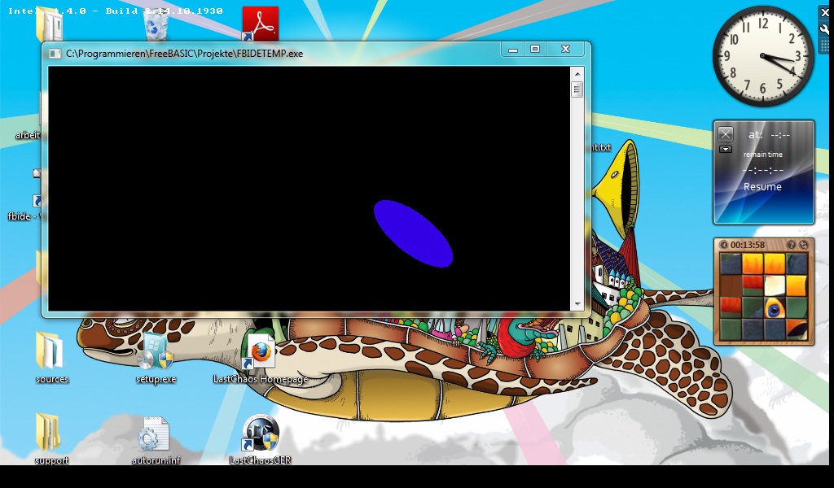This screenshot has width=834, height=488.
Task: Click the console scrollbar's down arrow
Action: click(577, 305)
